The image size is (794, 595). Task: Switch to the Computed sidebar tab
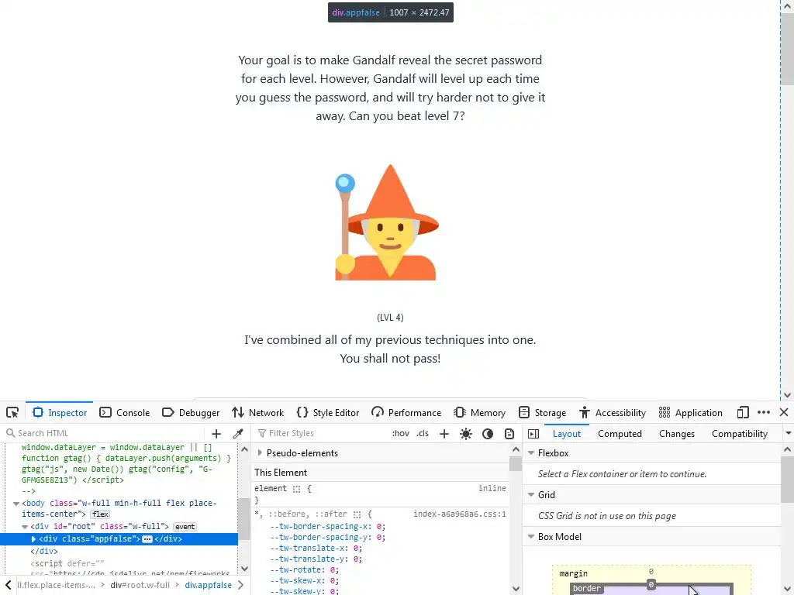[x=620, y=434]
